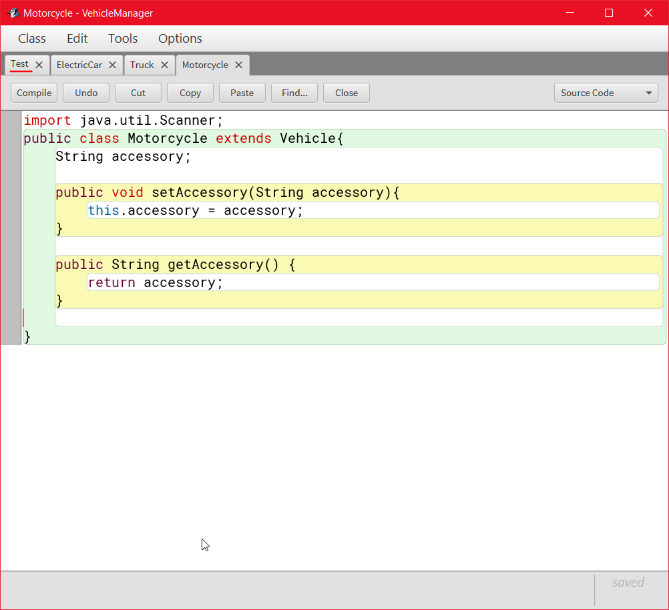Open the Class menu
The height and width of the screenshot is (610, 669).
pos(32,38)
